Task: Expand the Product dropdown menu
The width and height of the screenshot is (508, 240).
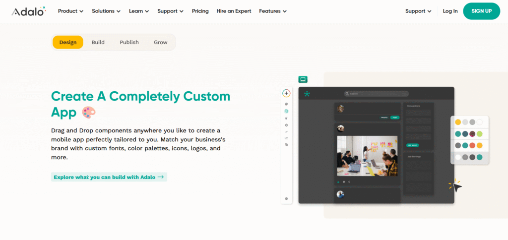Action: (70, 11)
